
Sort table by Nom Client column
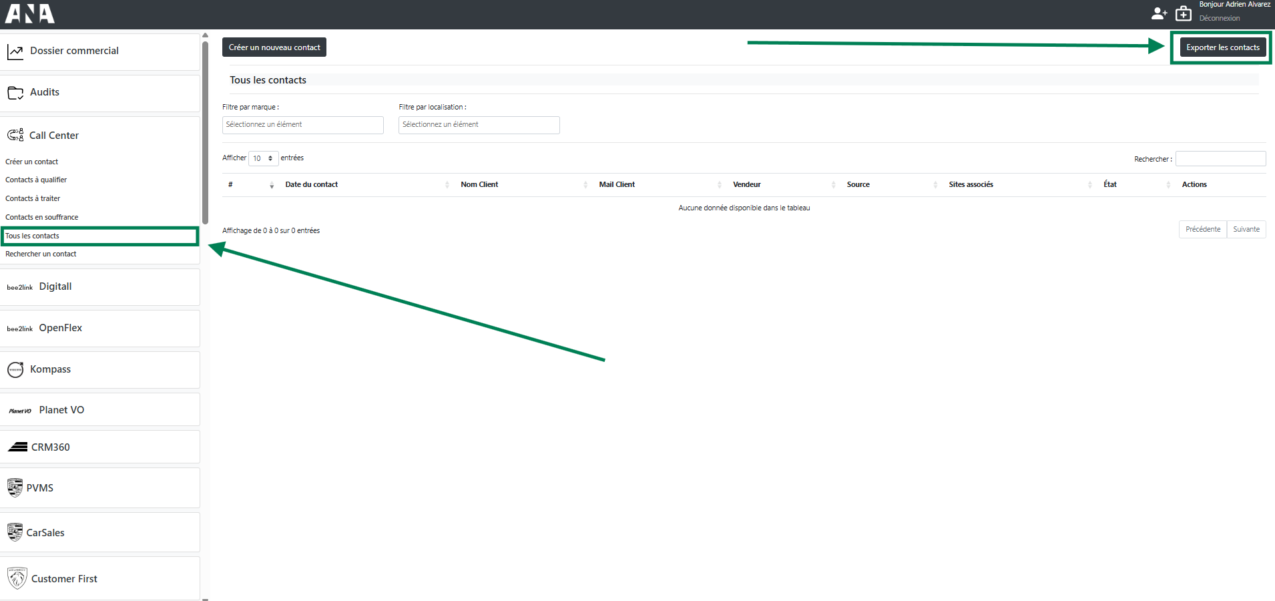point(479,185)
